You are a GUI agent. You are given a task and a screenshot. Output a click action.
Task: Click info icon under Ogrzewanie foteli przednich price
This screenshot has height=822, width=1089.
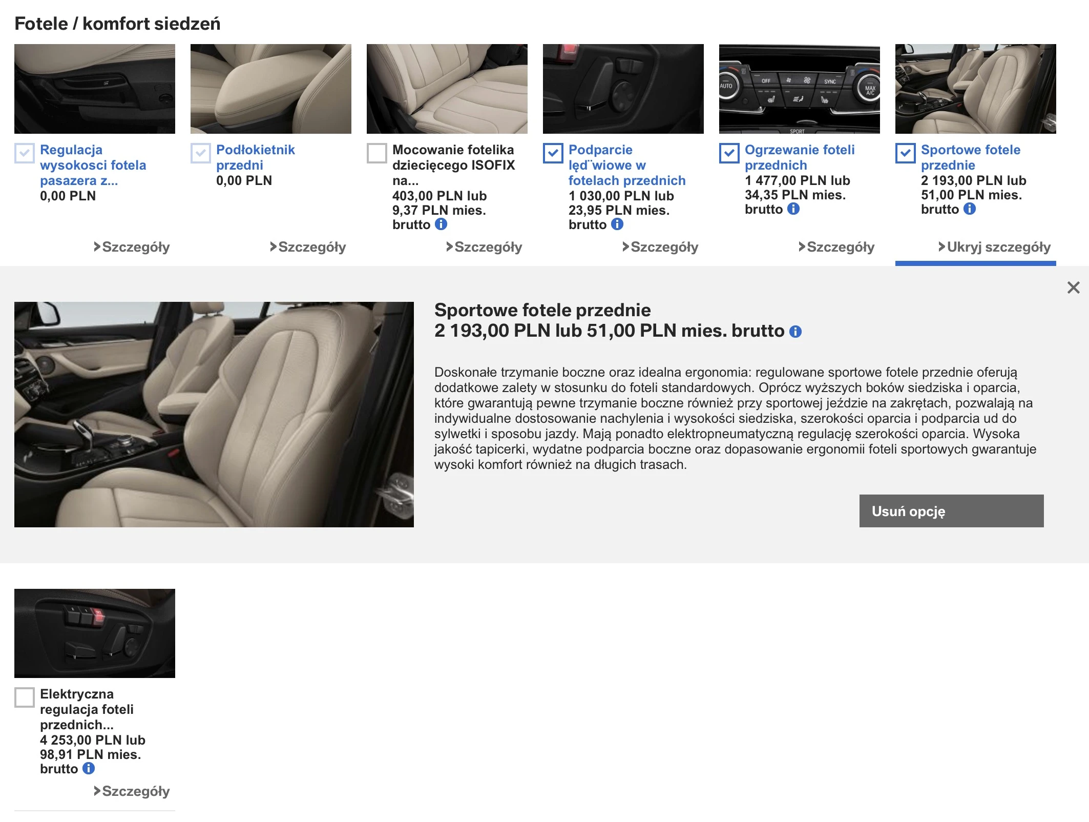pos(793,209)
